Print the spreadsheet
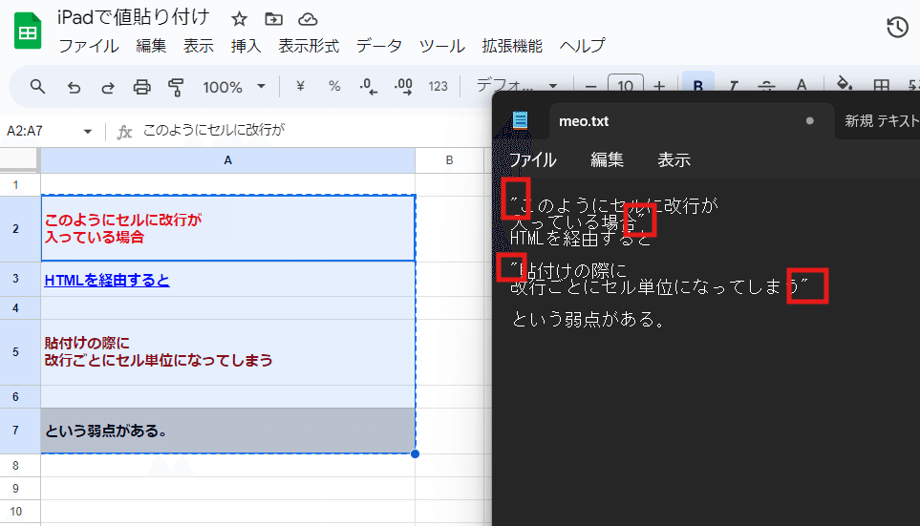 pyautogui.click(x=141, y=88)
